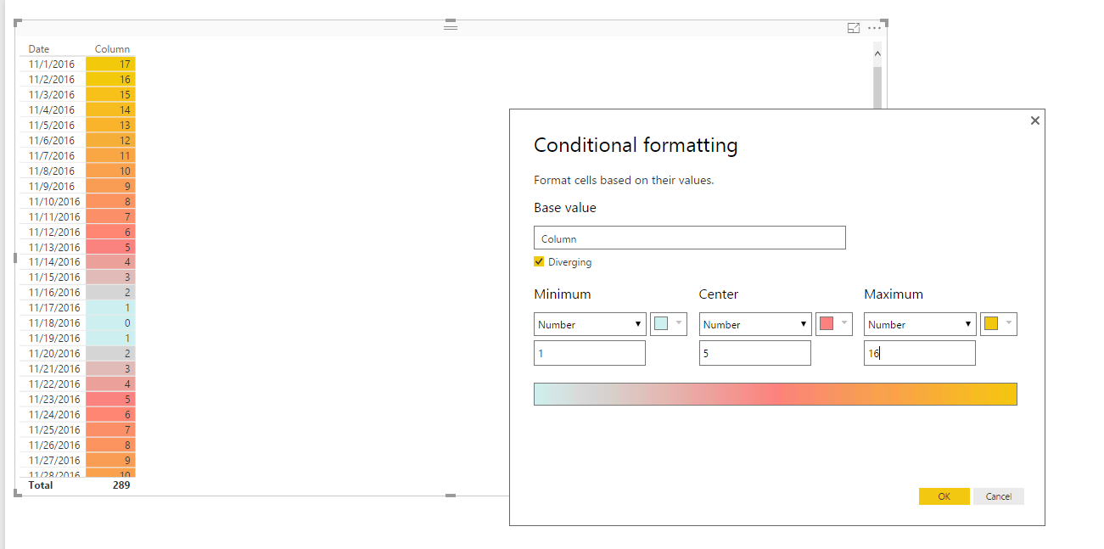Image resolution: width=1104 pixels, height=549 pixels.
Task: Click the Focus mode icon on the table visual
Action: point(854,28)
